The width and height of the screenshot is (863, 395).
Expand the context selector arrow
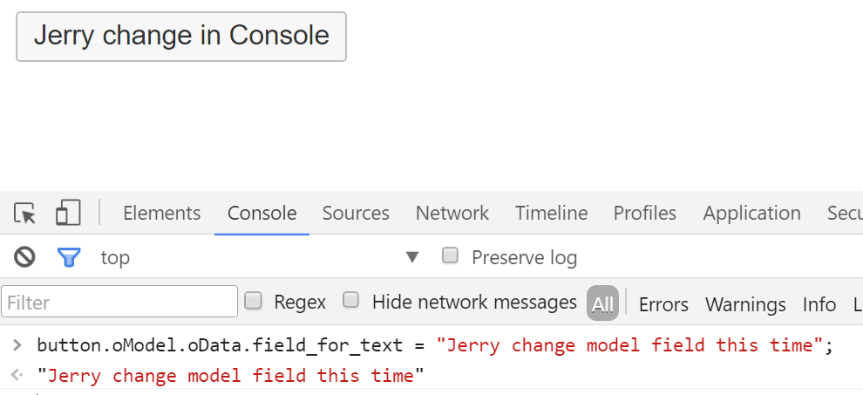point(412,257)
